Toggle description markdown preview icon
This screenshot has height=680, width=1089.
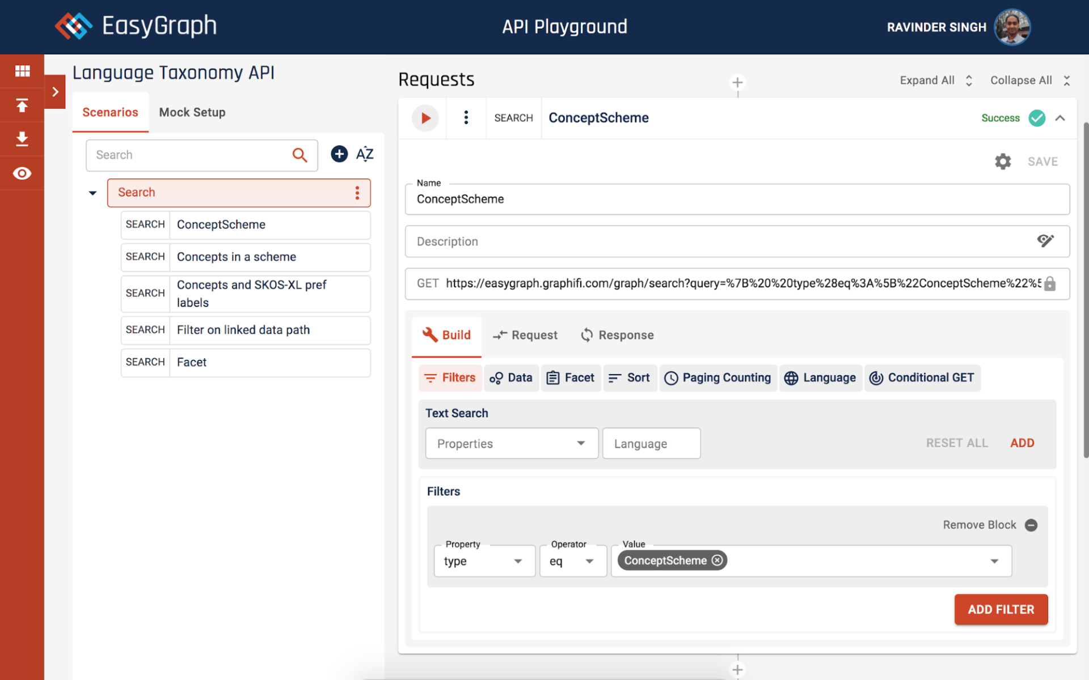pos(1045,241)
